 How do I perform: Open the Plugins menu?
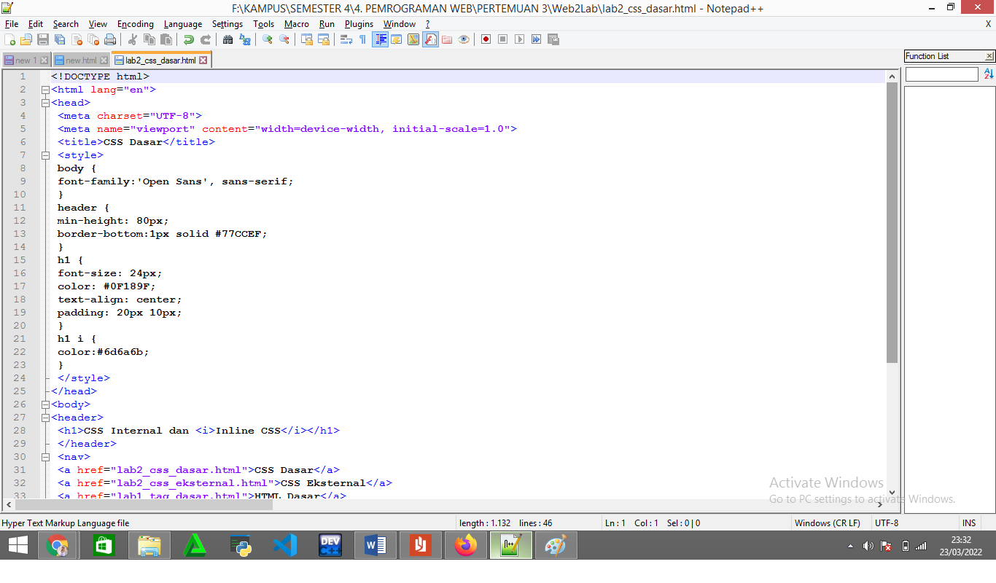pos(359,24)
